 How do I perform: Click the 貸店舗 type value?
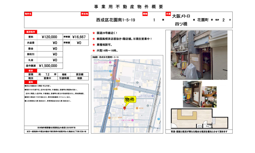point(80,74)
